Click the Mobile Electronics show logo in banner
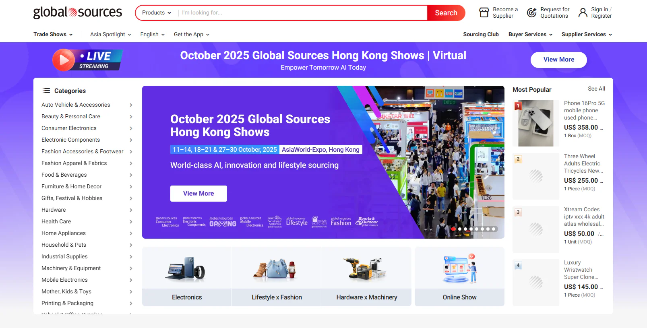Viewport: 647px width, 328px height. click(252, 222)
